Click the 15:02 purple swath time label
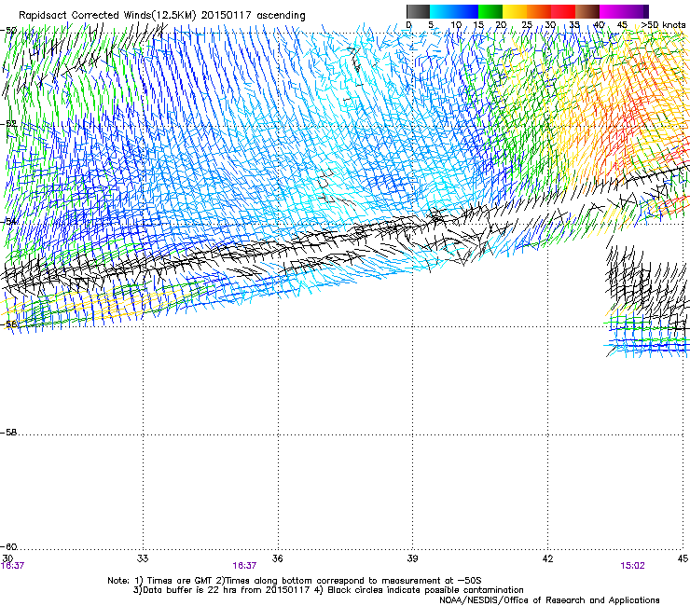This screenshot has width=690, height=606. pyautogui.click(x=632, y=566)
